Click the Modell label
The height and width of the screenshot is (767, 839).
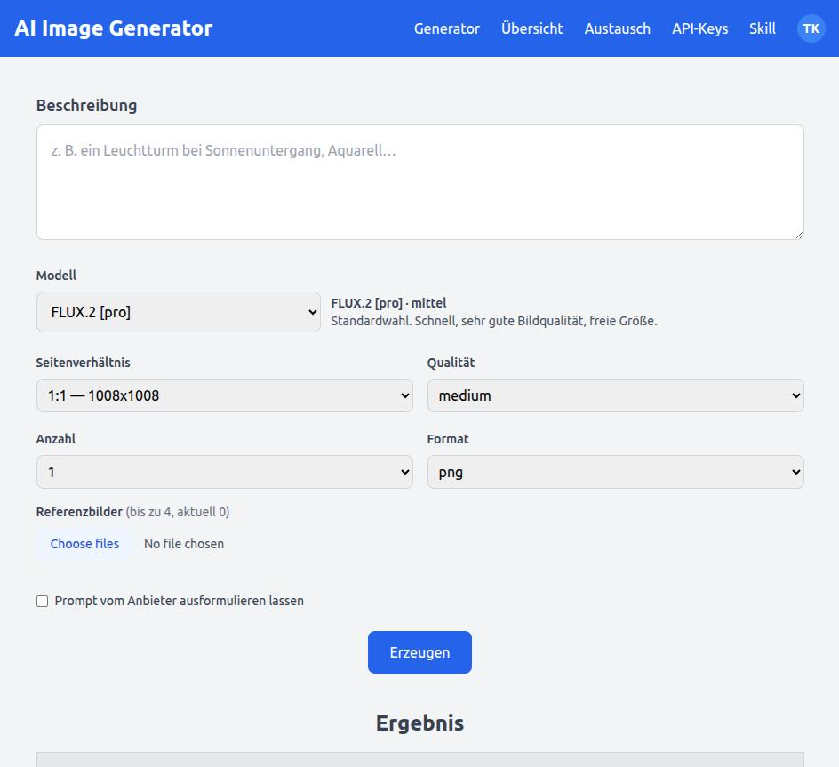tap(56, 276)
